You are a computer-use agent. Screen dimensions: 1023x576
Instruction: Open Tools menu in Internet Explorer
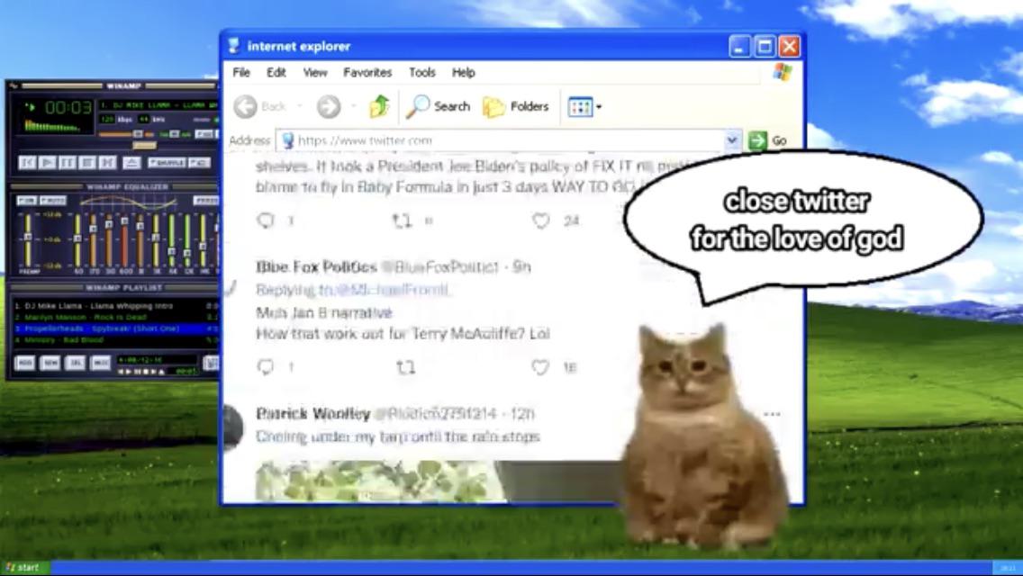422,72
